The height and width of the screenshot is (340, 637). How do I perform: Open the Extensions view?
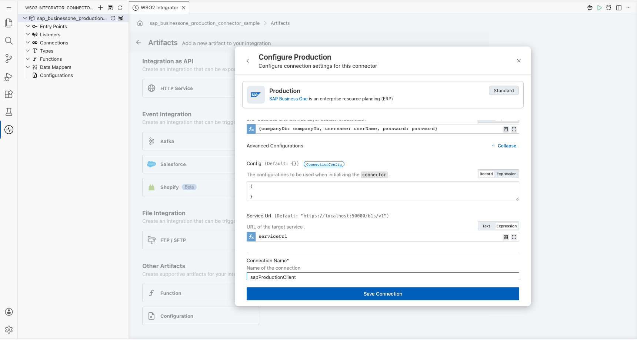pos(9,94)
